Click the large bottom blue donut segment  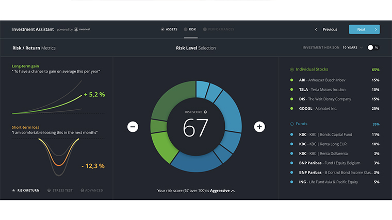[196, 162]
